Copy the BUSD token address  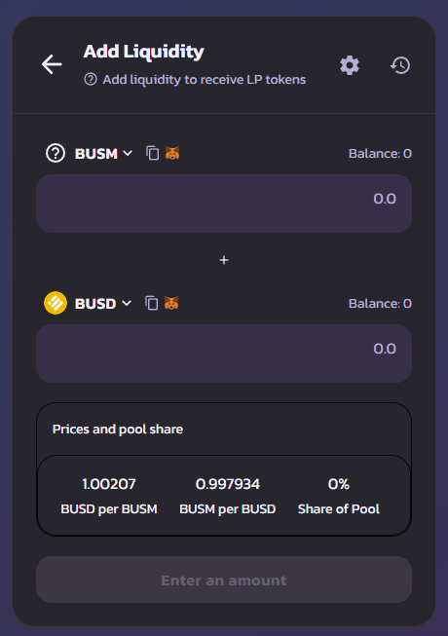coord(152,303)
